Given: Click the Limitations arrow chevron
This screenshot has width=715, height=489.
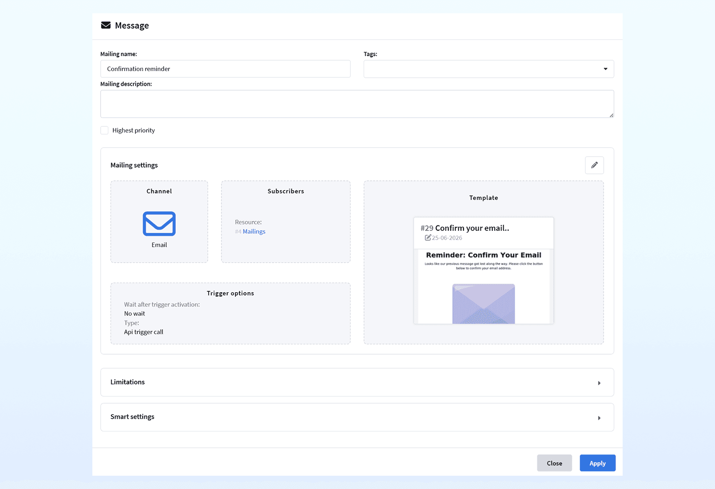Looking at the screenshot, I should click(x=599, y=383).
